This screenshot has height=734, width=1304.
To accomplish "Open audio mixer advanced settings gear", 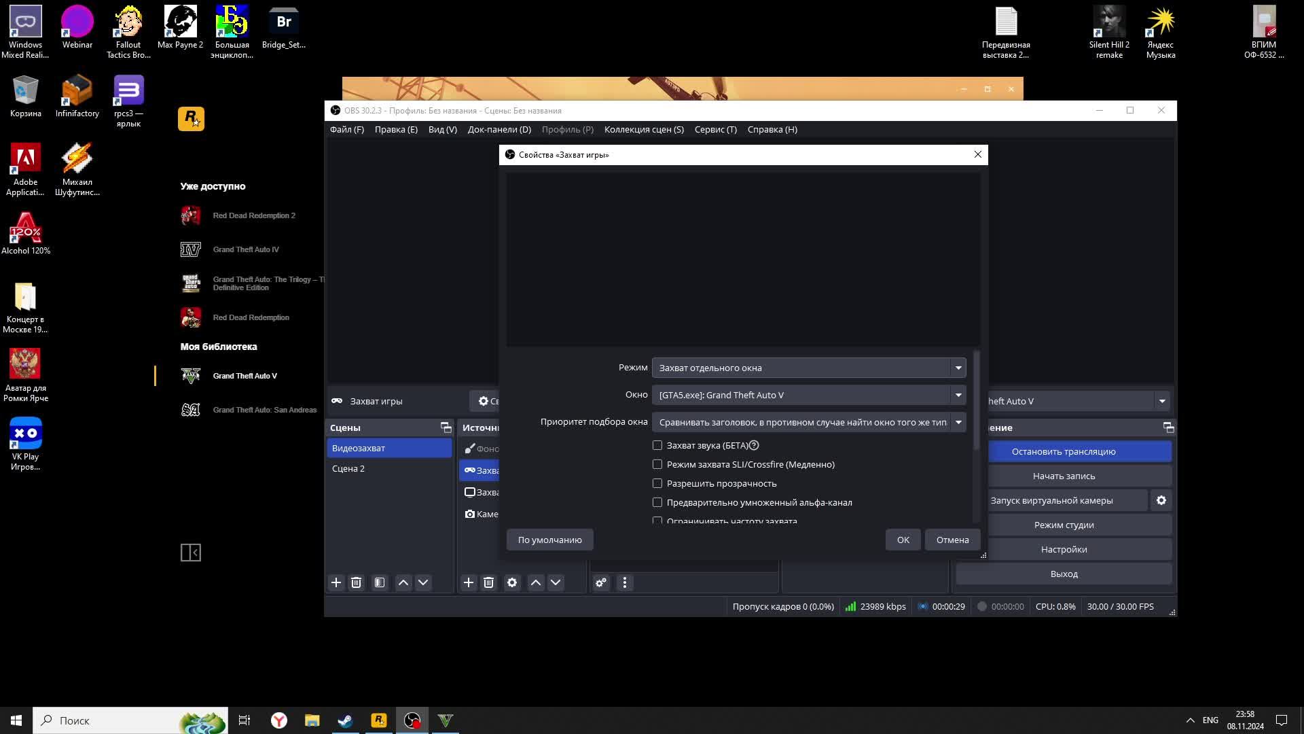I will click(x=601, y=582).
